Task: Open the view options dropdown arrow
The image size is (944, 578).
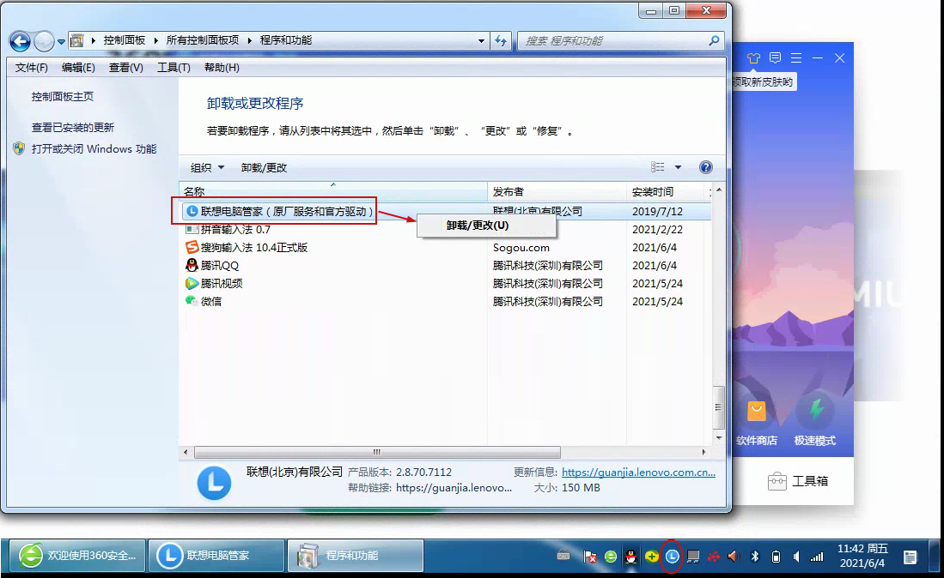Action: (x=678, y=167)
